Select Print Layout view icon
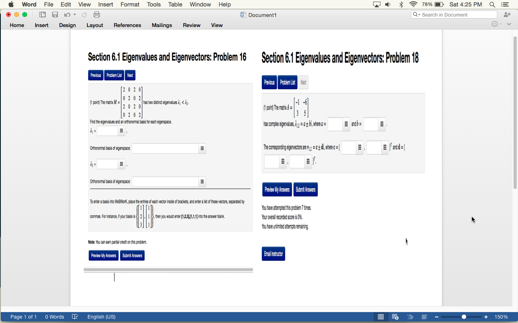 [381, 317]
